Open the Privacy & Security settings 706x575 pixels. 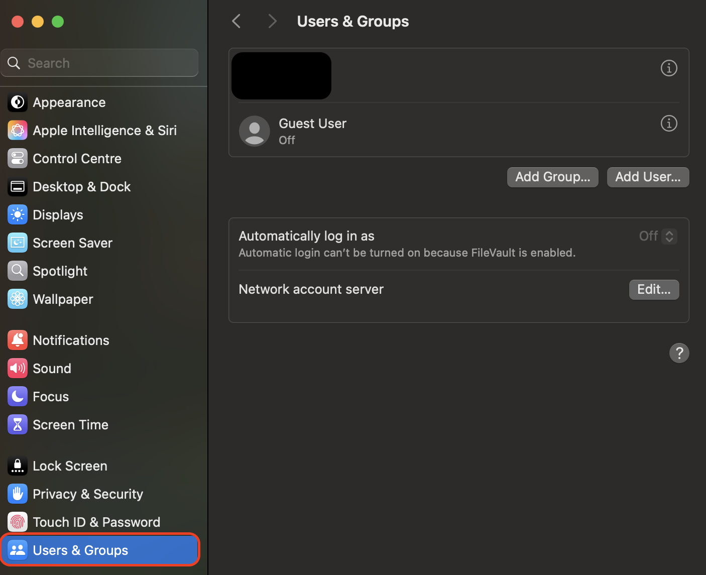(x=17, y=494)
